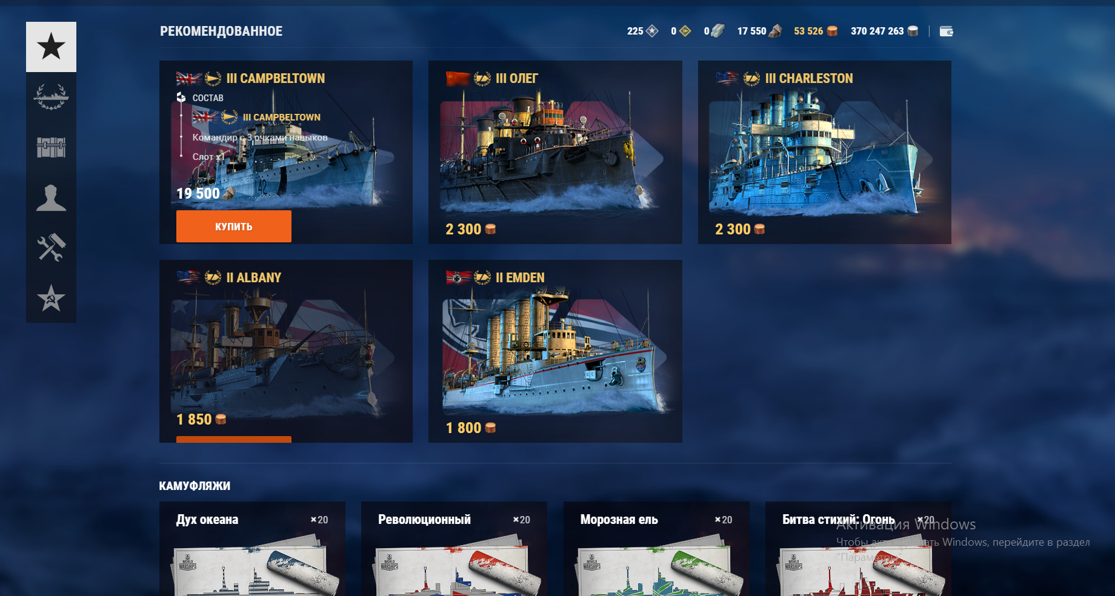The image size is (1115, 596).
Task: Open the Морозная ель camouflage item
Action: [656, 549]
